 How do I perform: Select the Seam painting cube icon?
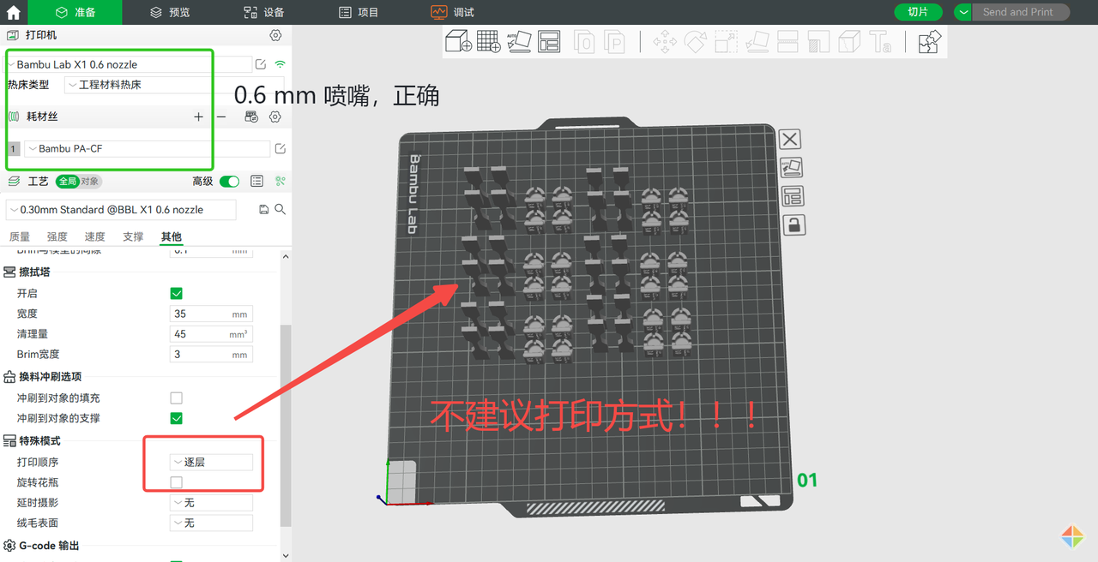[x=849, y=41]
